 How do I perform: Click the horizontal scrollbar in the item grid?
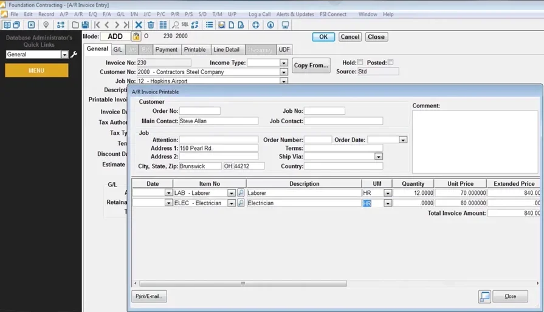(x=243, y=283)
